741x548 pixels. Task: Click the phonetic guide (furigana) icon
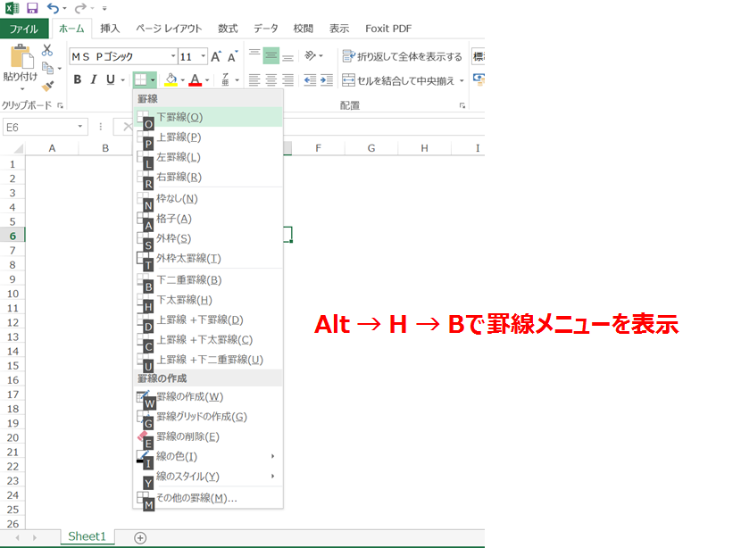pos(225,79)
